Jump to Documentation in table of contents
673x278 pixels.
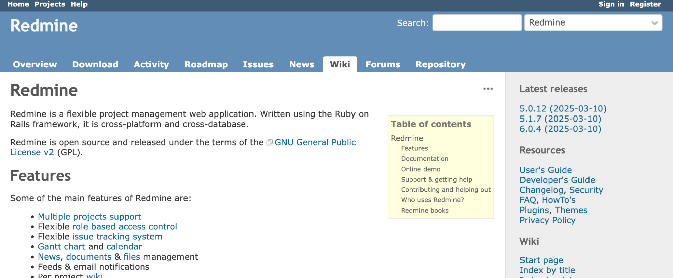pos(425,159)
